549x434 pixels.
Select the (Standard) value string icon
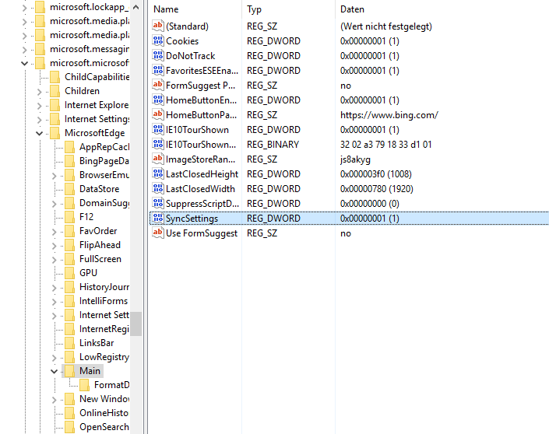[157, 26]
